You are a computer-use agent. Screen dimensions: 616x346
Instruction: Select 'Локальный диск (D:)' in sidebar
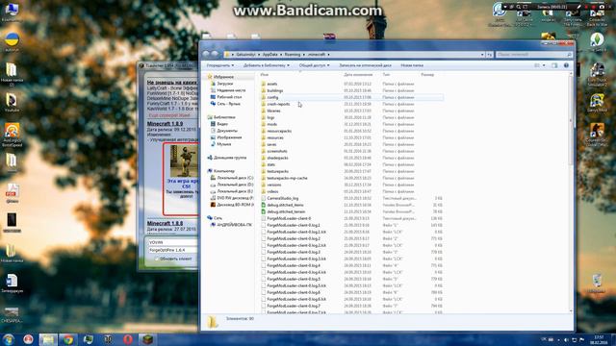click(x=235, y=185)
